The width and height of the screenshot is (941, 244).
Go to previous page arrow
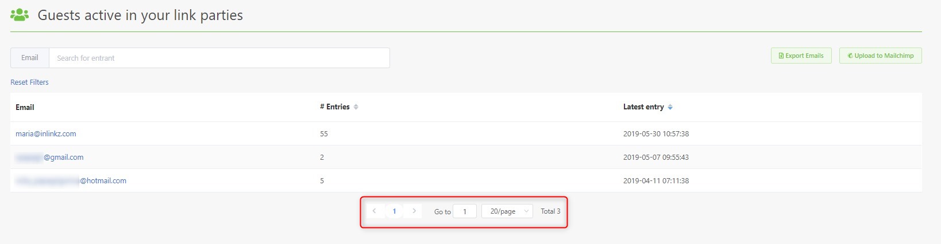(375, 211)
